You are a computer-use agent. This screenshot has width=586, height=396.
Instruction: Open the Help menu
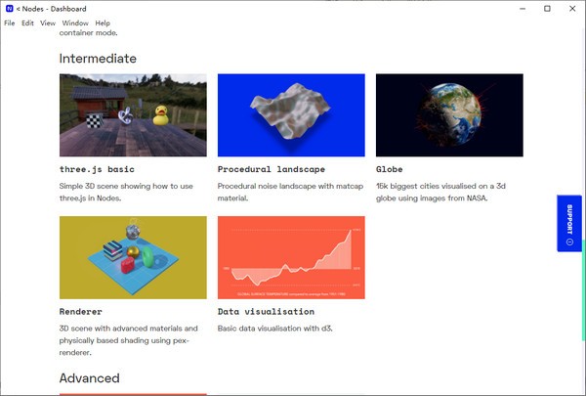click(103, 22)
